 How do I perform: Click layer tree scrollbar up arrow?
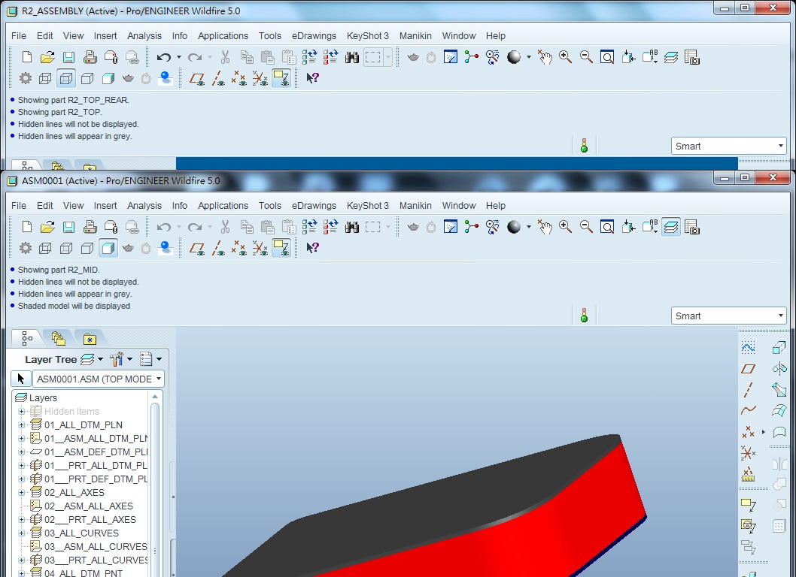click(x=155, y=397)
